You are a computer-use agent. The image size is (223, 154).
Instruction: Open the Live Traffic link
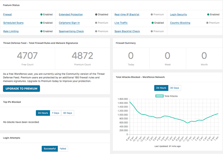(121, 23)
